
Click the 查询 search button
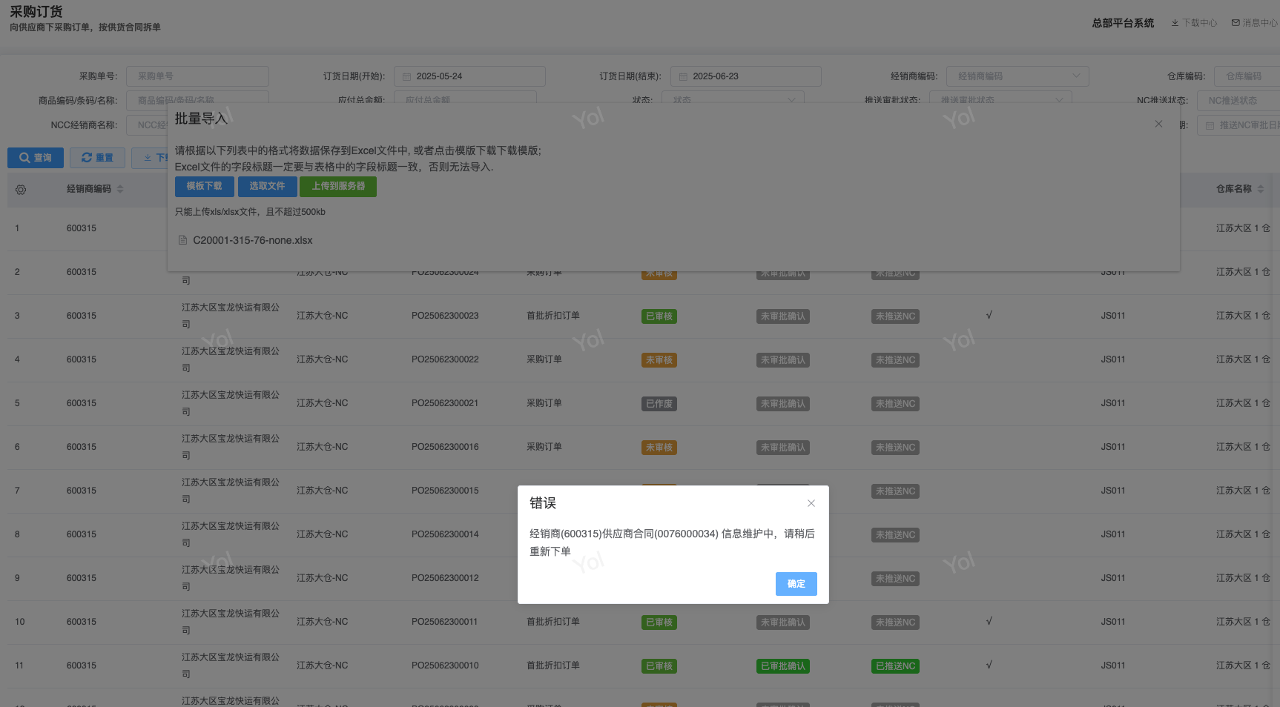(36, 158)
